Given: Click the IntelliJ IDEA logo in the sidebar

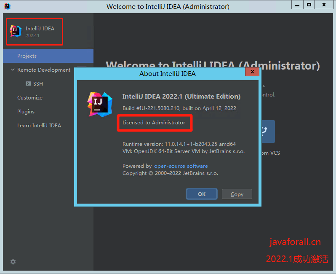Looking at the screenshot, I should (x=16, y=31).
